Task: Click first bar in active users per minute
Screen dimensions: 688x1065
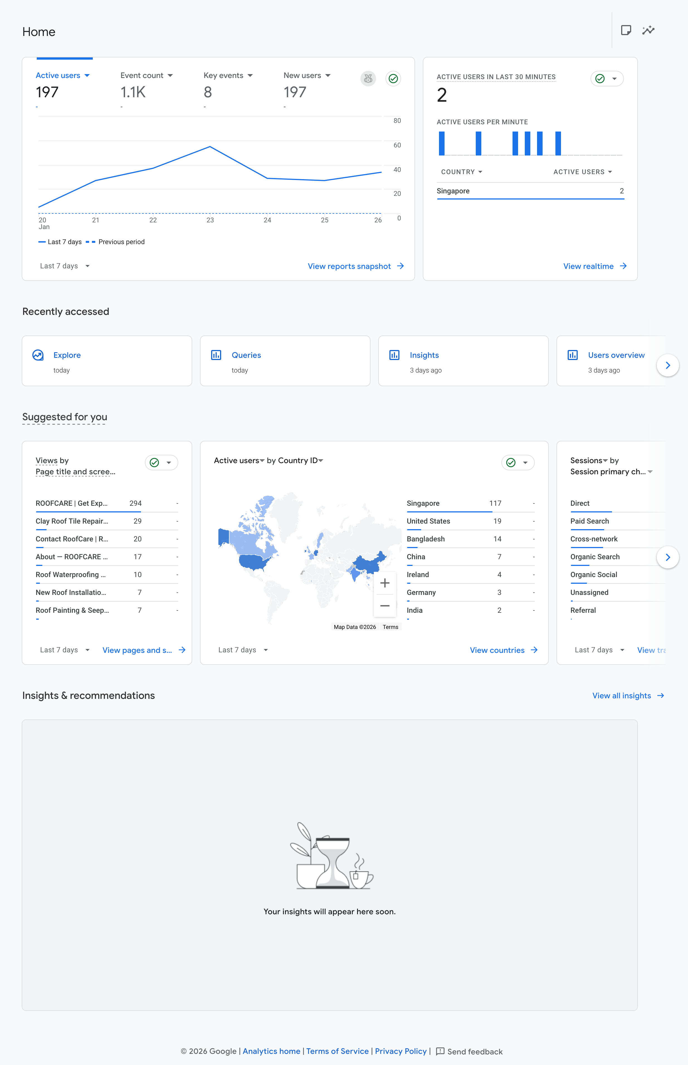Action: [442, 144]
